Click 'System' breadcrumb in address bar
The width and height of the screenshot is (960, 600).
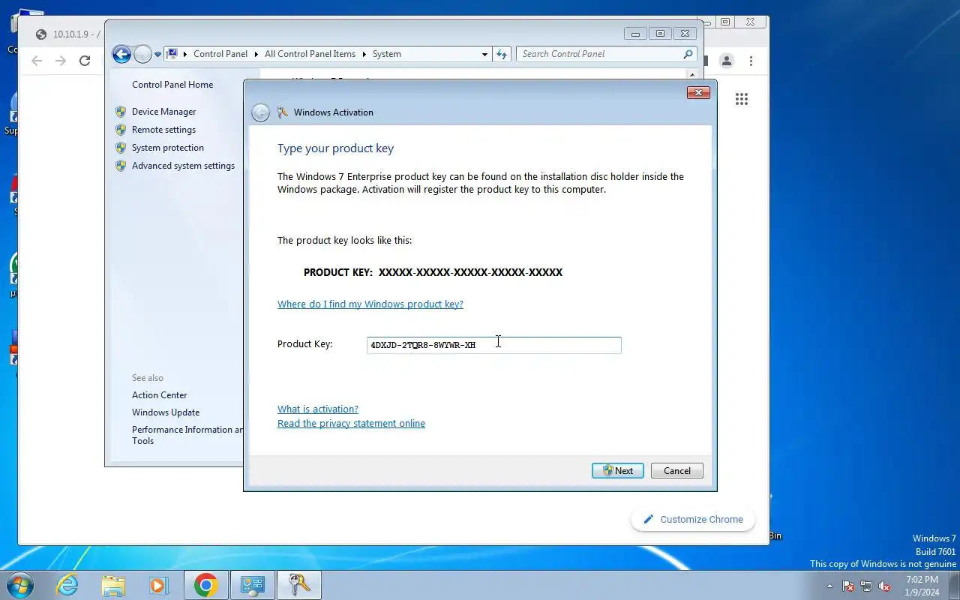pos(387,54)
